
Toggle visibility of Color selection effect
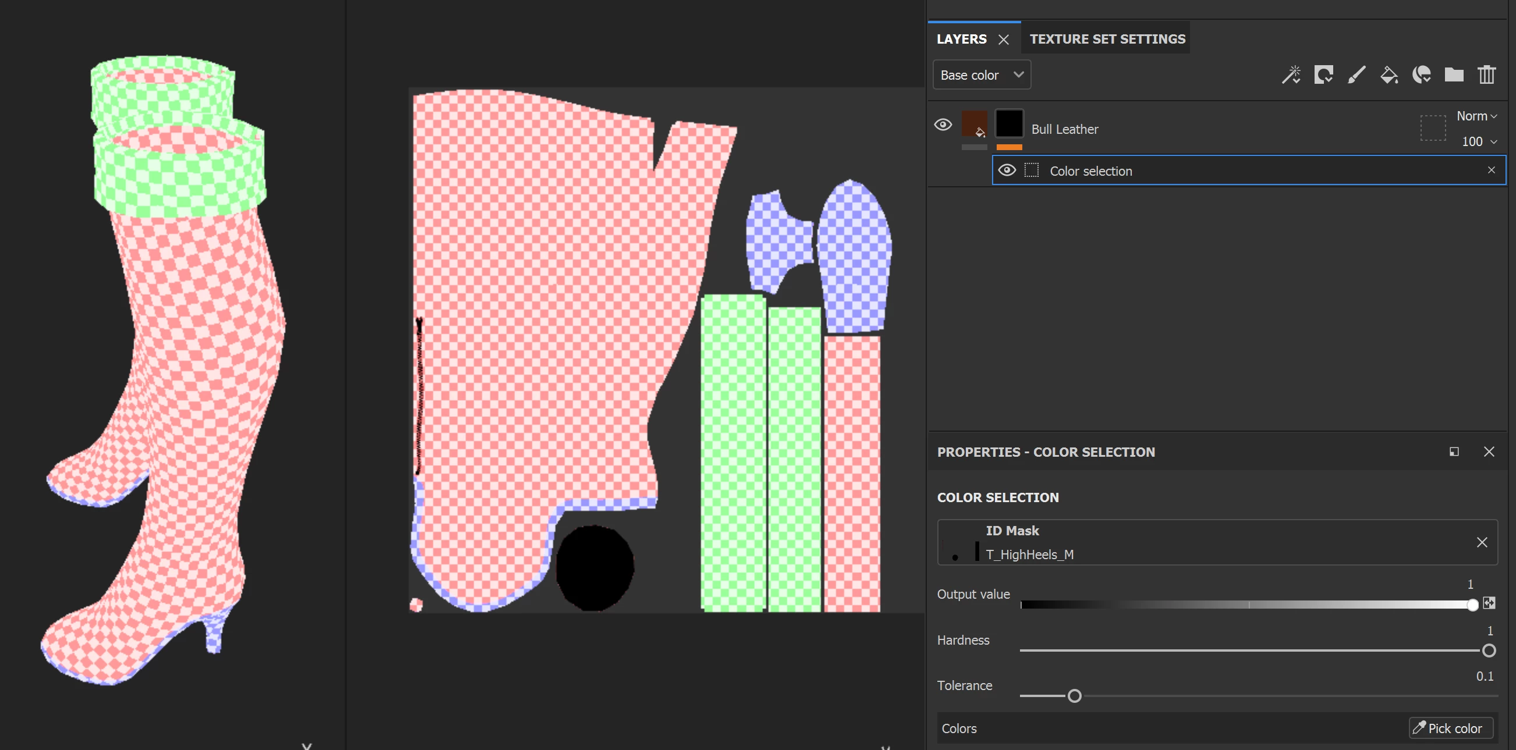(1007, 170)
